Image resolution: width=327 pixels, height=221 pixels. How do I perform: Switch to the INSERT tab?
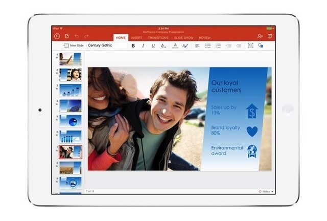pyautogui.click(x=136, y=38)
